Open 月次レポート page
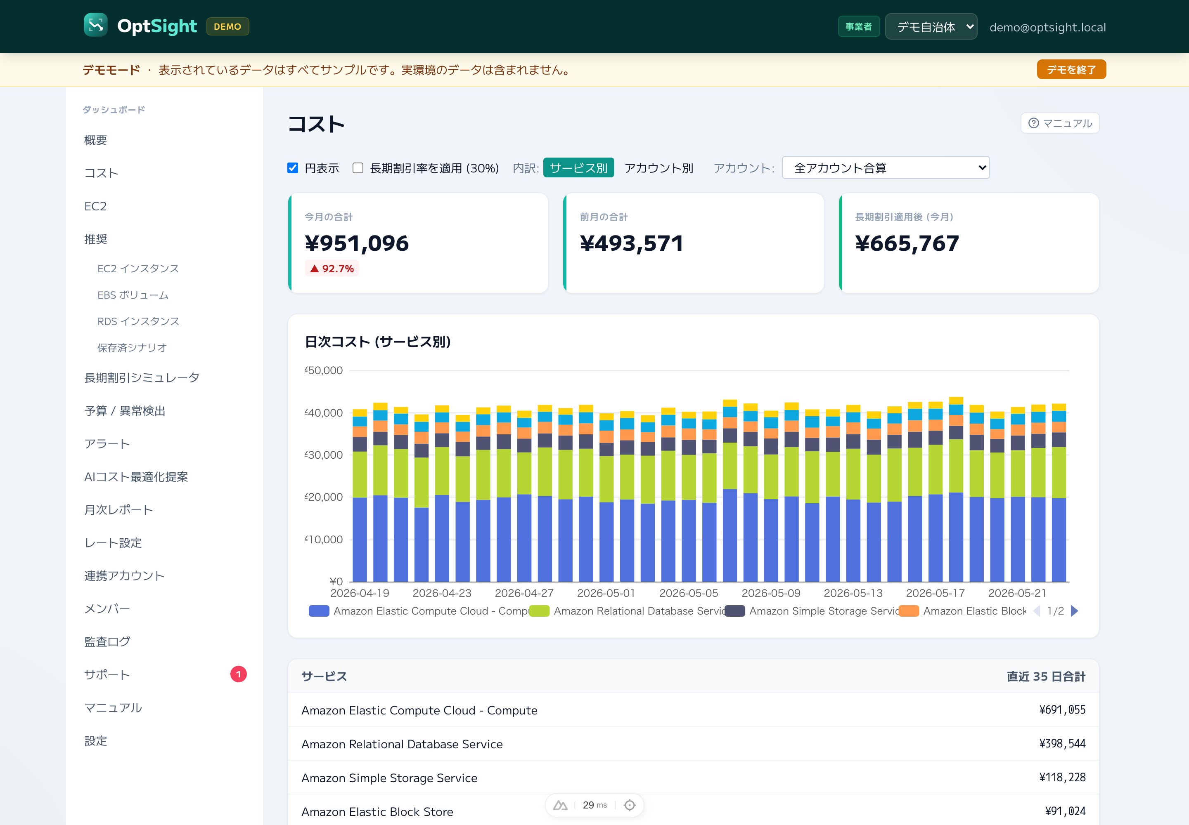This screenshot has width=1189, height=825. pyautogui.click(x=118, y=510)
